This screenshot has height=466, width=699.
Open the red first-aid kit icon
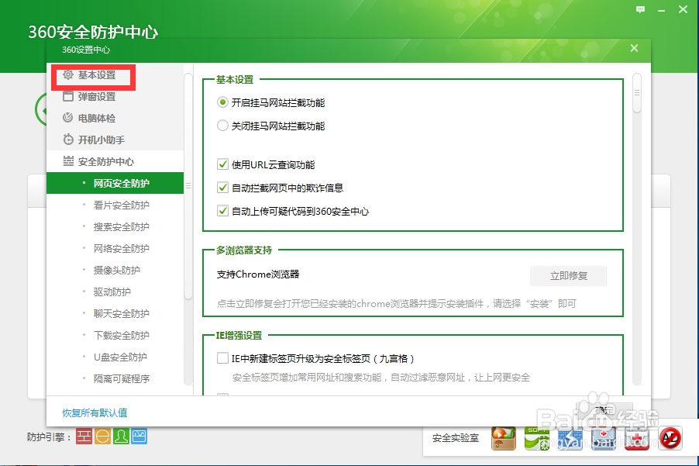(x=636, y=438)
